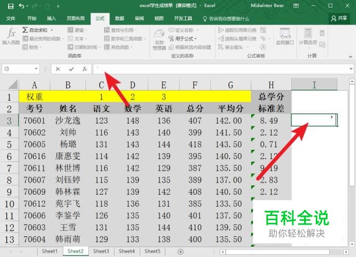Screen dimensions: 356x257
Task: Click Define Name (定义名称)
Action: click(181, 30)
